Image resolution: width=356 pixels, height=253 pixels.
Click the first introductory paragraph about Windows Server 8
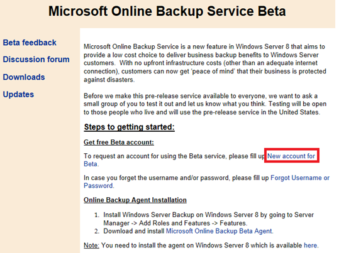(205, 63)
